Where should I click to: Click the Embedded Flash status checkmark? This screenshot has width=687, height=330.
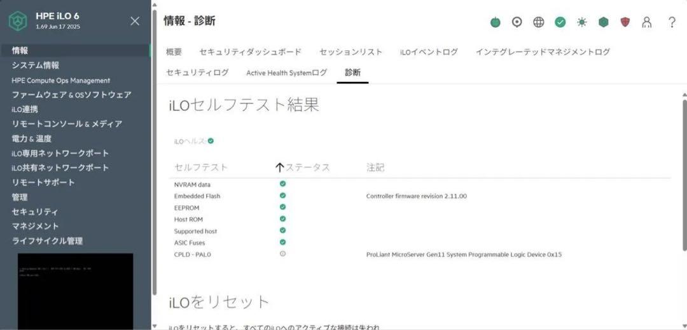pyautogui.click(x=282, y=195)
